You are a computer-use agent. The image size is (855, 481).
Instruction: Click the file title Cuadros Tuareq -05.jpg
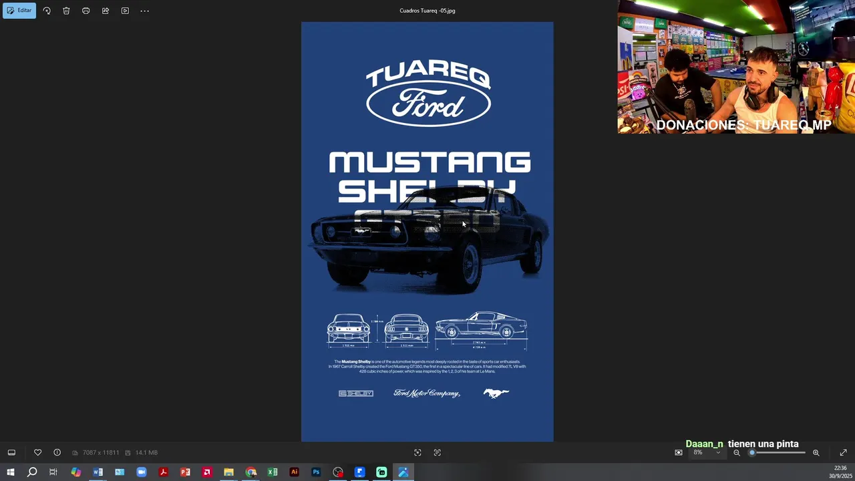pos(427,11)
